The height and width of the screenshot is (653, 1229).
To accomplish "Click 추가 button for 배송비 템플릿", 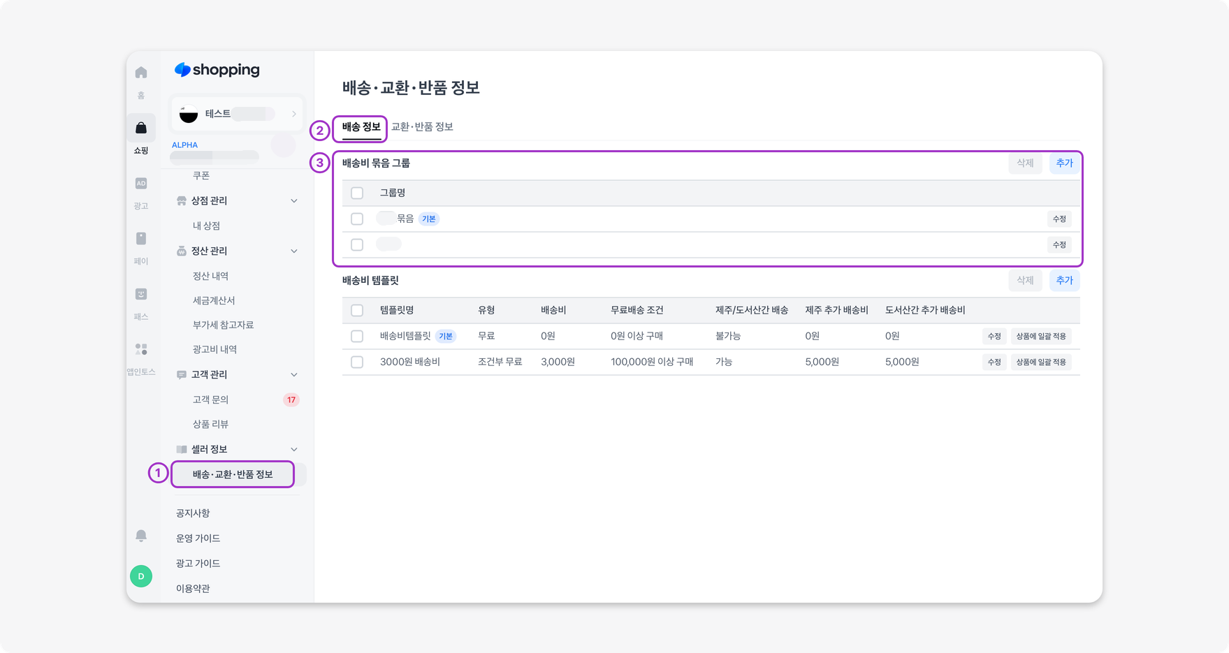I will point(1064,281).
